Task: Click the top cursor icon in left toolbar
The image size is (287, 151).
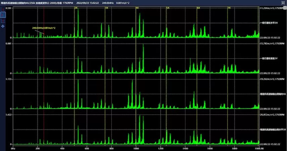Action: point(3,9)
